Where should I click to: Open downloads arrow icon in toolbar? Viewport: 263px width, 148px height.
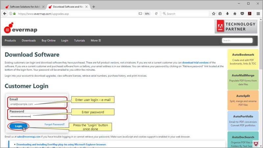(x=227, y=13)
